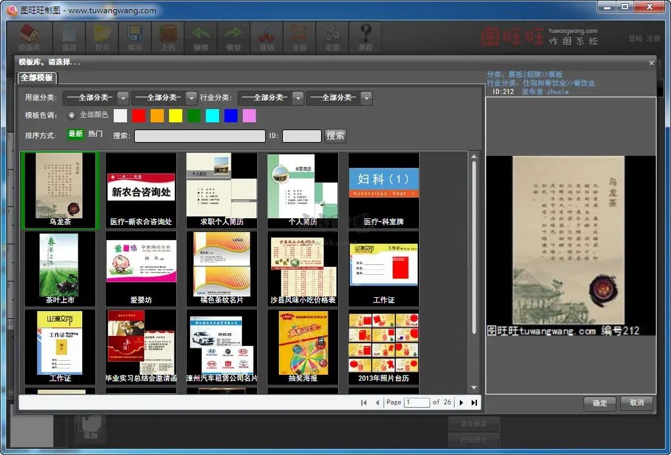
Task: Select the 打开 open file icon
Action: 102,34
